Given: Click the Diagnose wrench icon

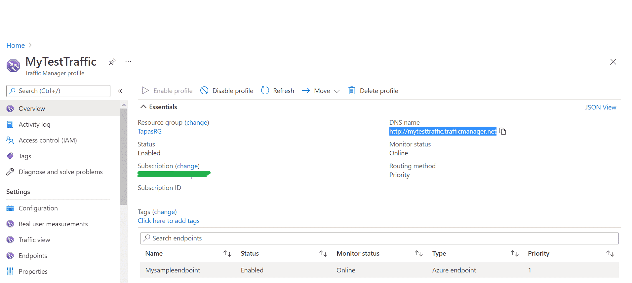Looking at the screenshot, I should pyautogui.click(x=10, y=172).
